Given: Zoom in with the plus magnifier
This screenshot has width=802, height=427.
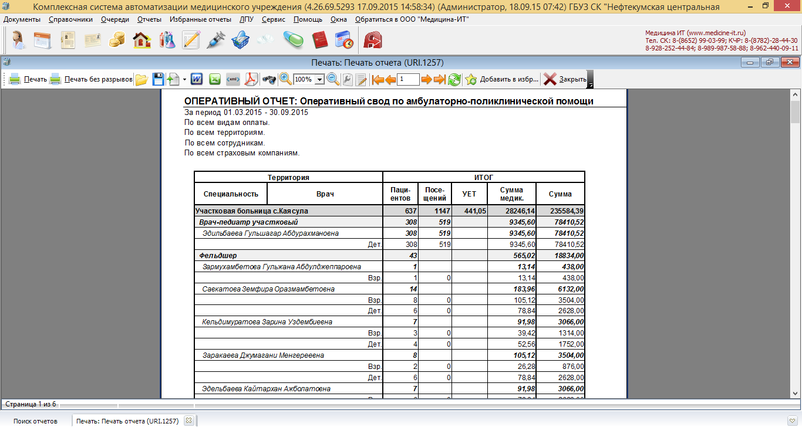Looking at the screenshot, I should (x=285, y=79).
